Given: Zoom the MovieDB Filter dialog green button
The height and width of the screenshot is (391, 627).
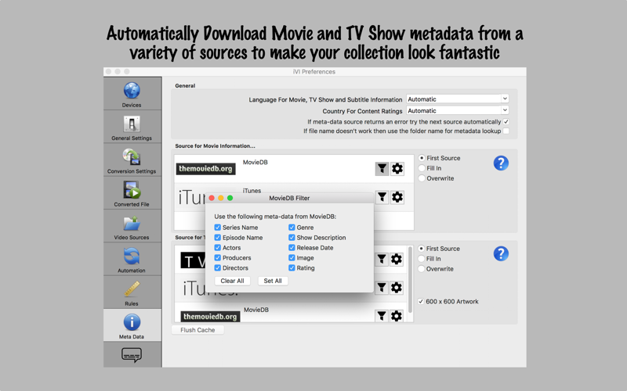Looking at the screenshot, I should [x=230, y=198].
